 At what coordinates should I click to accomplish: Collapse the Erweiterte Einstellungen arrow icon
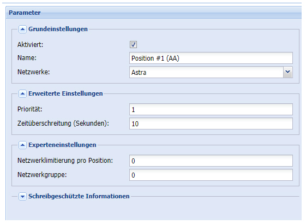tap(22, 94)
